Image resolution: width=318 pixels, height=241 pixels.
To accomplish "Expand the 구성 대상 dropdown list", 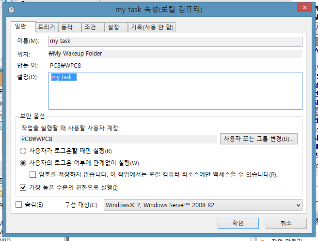I will tap(202, 205).
